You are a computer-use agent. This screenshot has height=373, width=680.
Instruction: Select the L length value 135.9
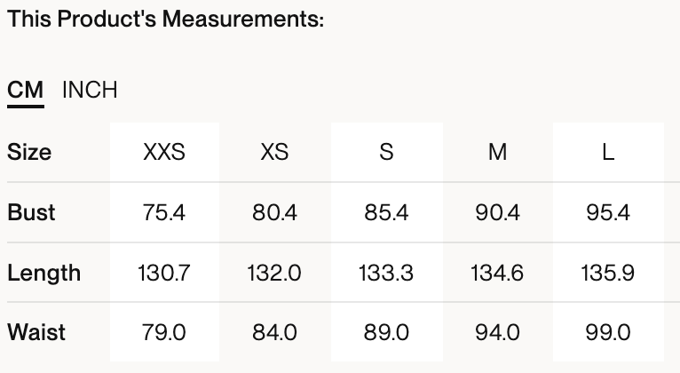[x=608, y=273]
